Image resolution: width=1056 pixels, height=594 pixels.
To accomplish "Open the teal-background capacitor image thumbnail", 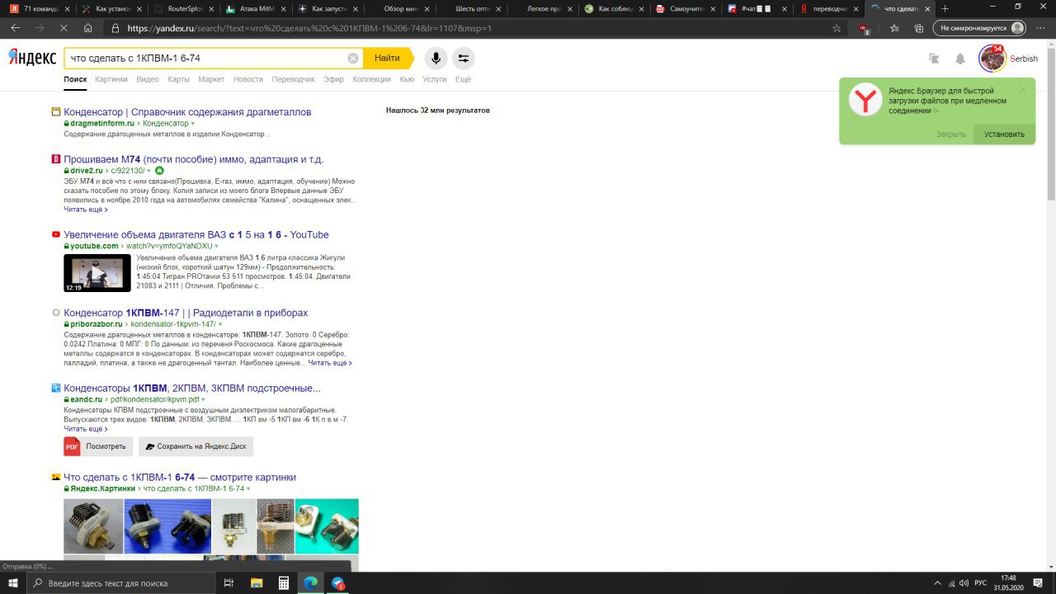I will (327, 526).
